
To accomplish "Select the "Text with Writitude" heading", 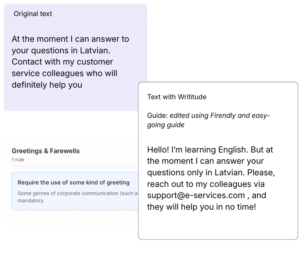I will pyautogui.click(x=177, y=97).
